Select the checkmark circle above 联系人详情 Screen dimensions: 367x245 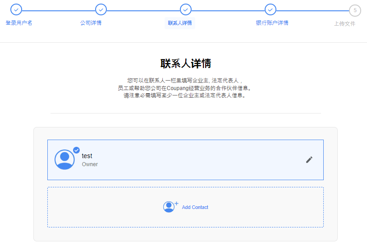(186, 9)
